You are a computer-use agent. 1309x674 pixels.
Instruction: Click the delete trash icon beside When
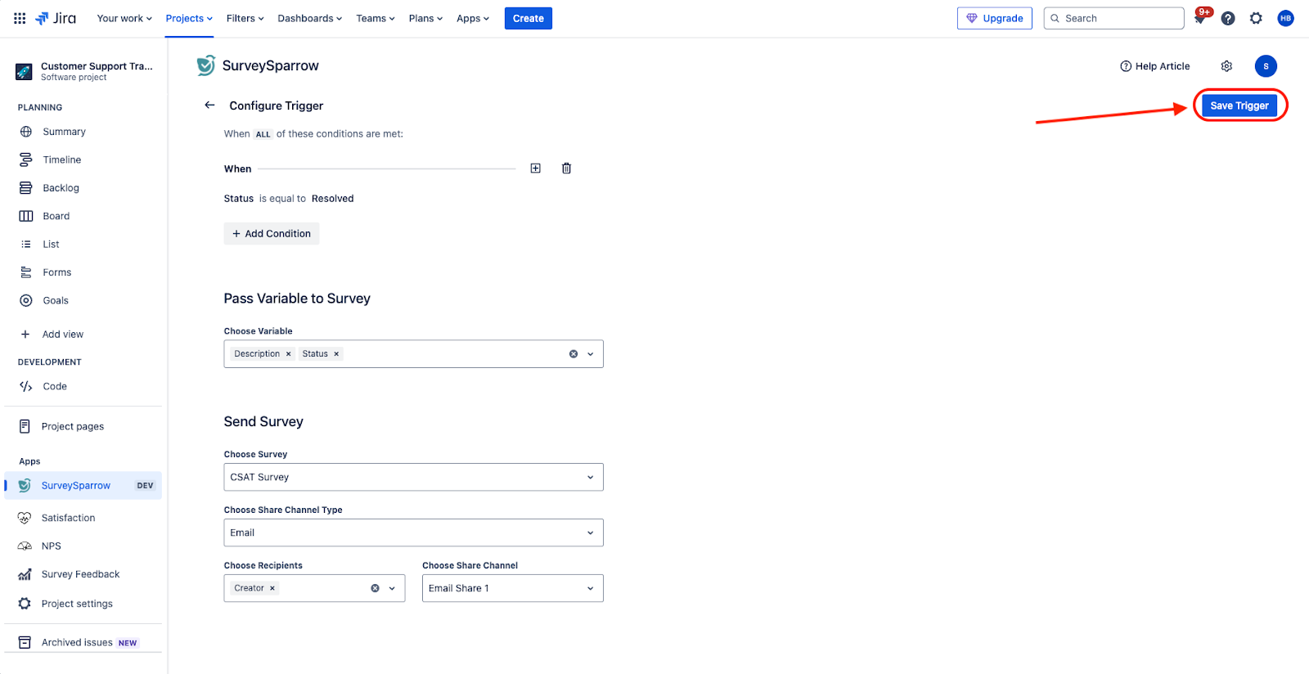pos(566,168)
